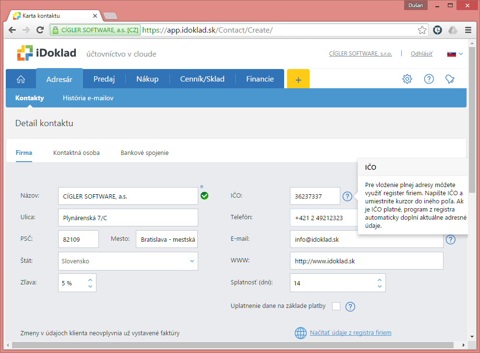Click the Odhlásiť logout link
This screenshot has height=353, width=480.
(x=421, y=54)
